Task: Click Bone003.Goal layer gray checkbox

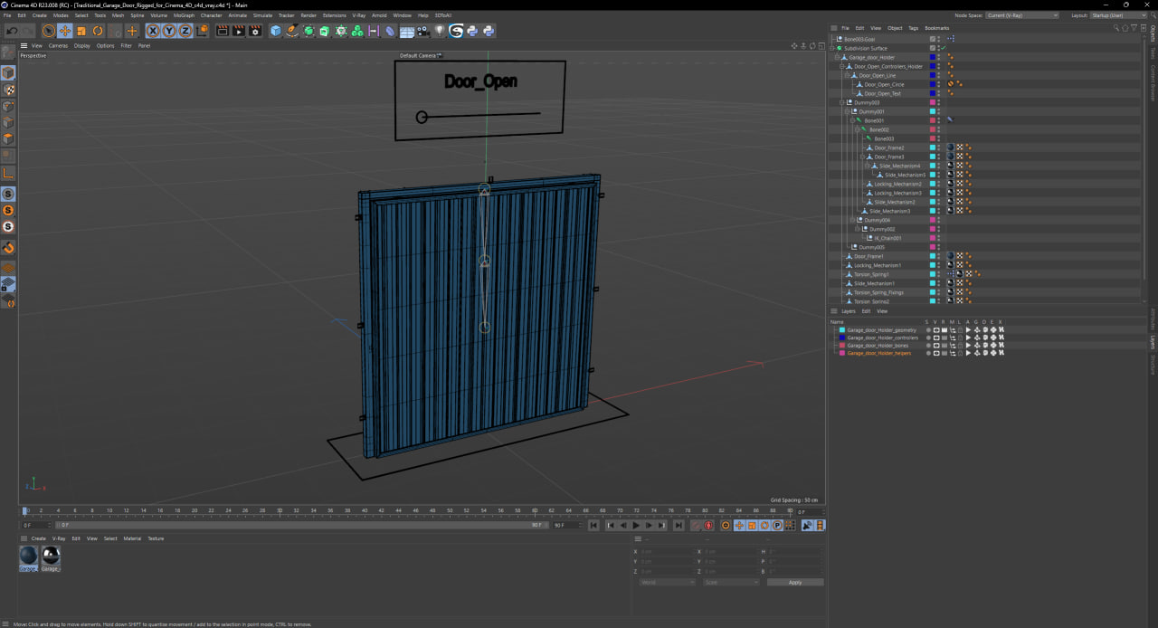Action: tap(932, 39)
